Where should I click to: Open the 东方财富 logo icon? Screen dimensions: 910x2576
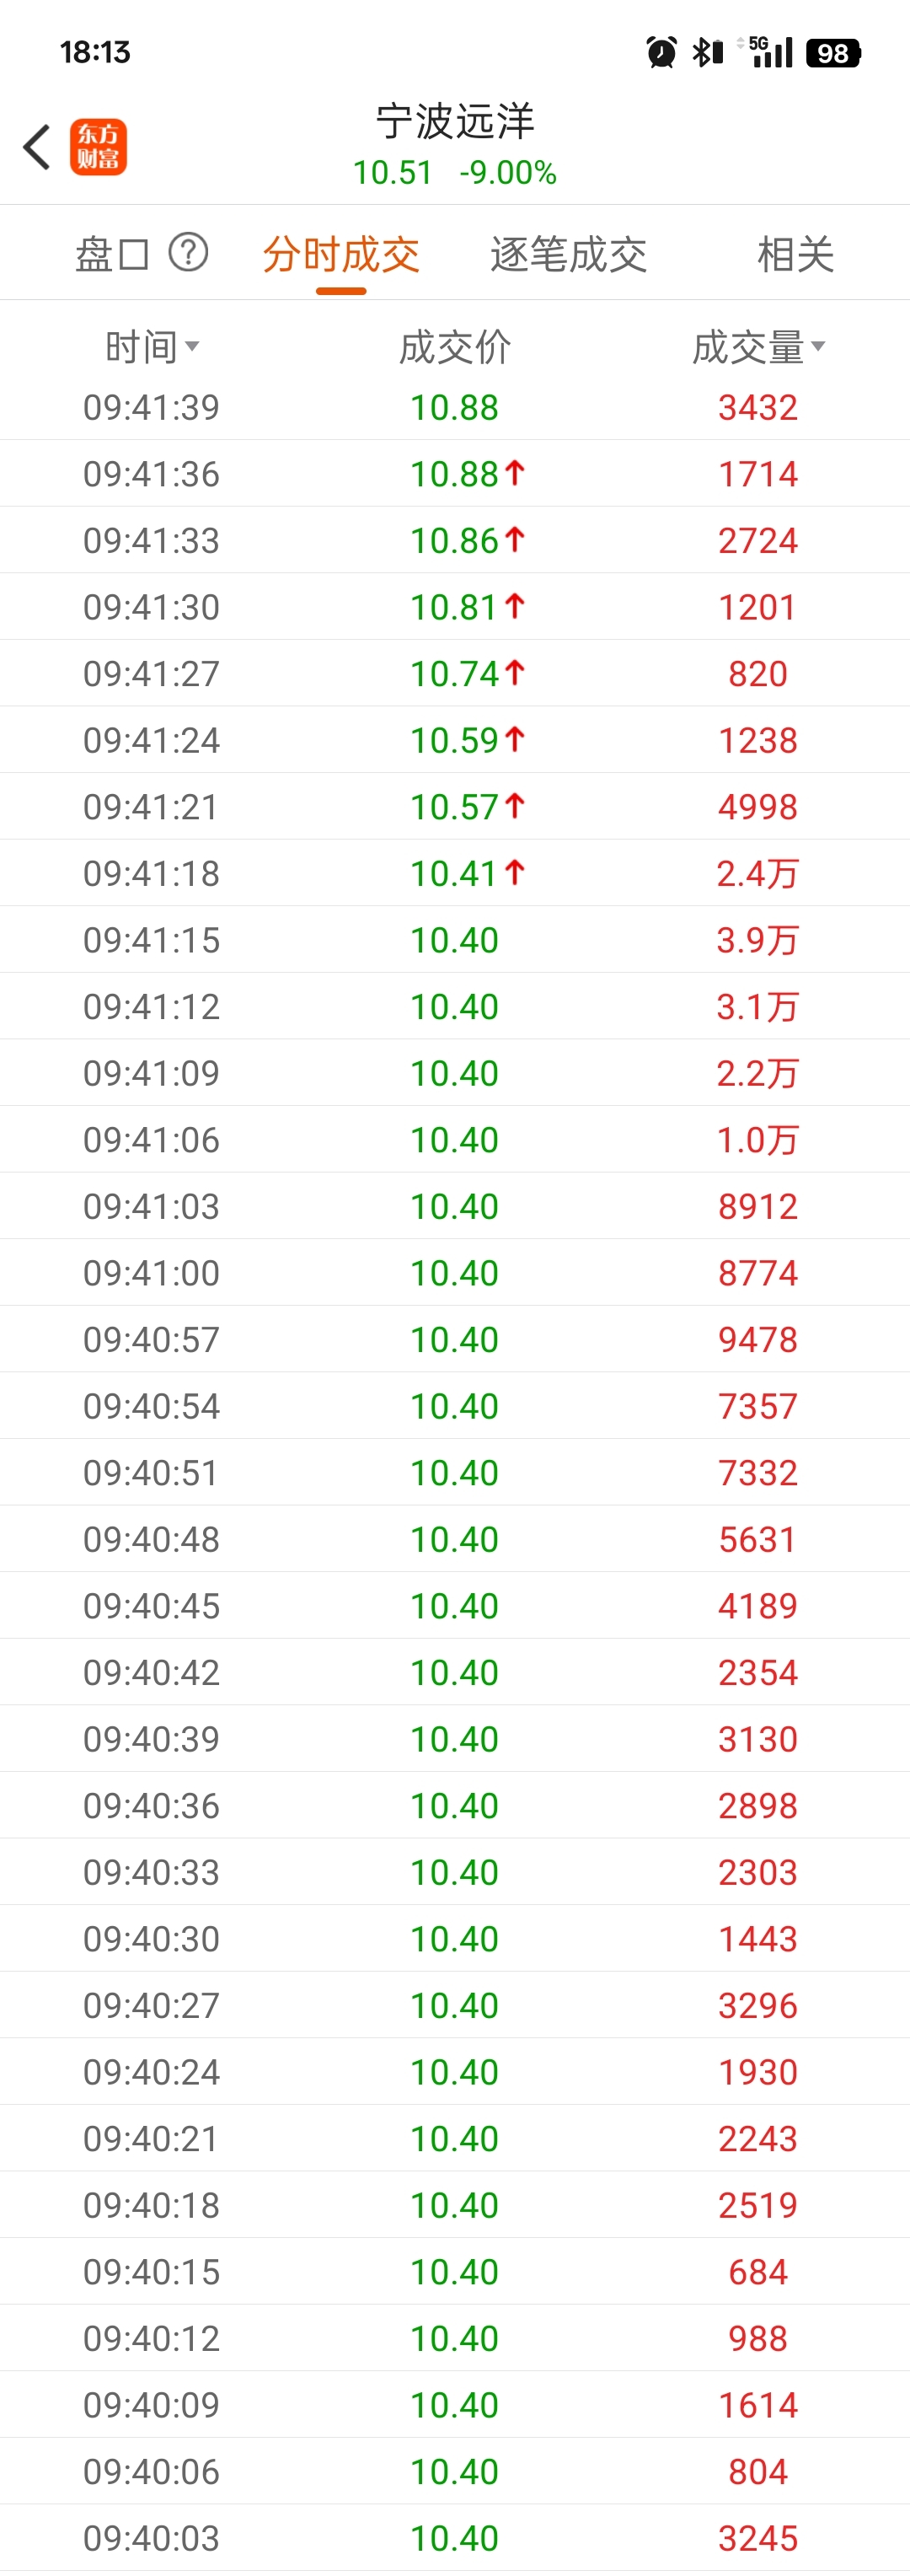click(98, 147)
